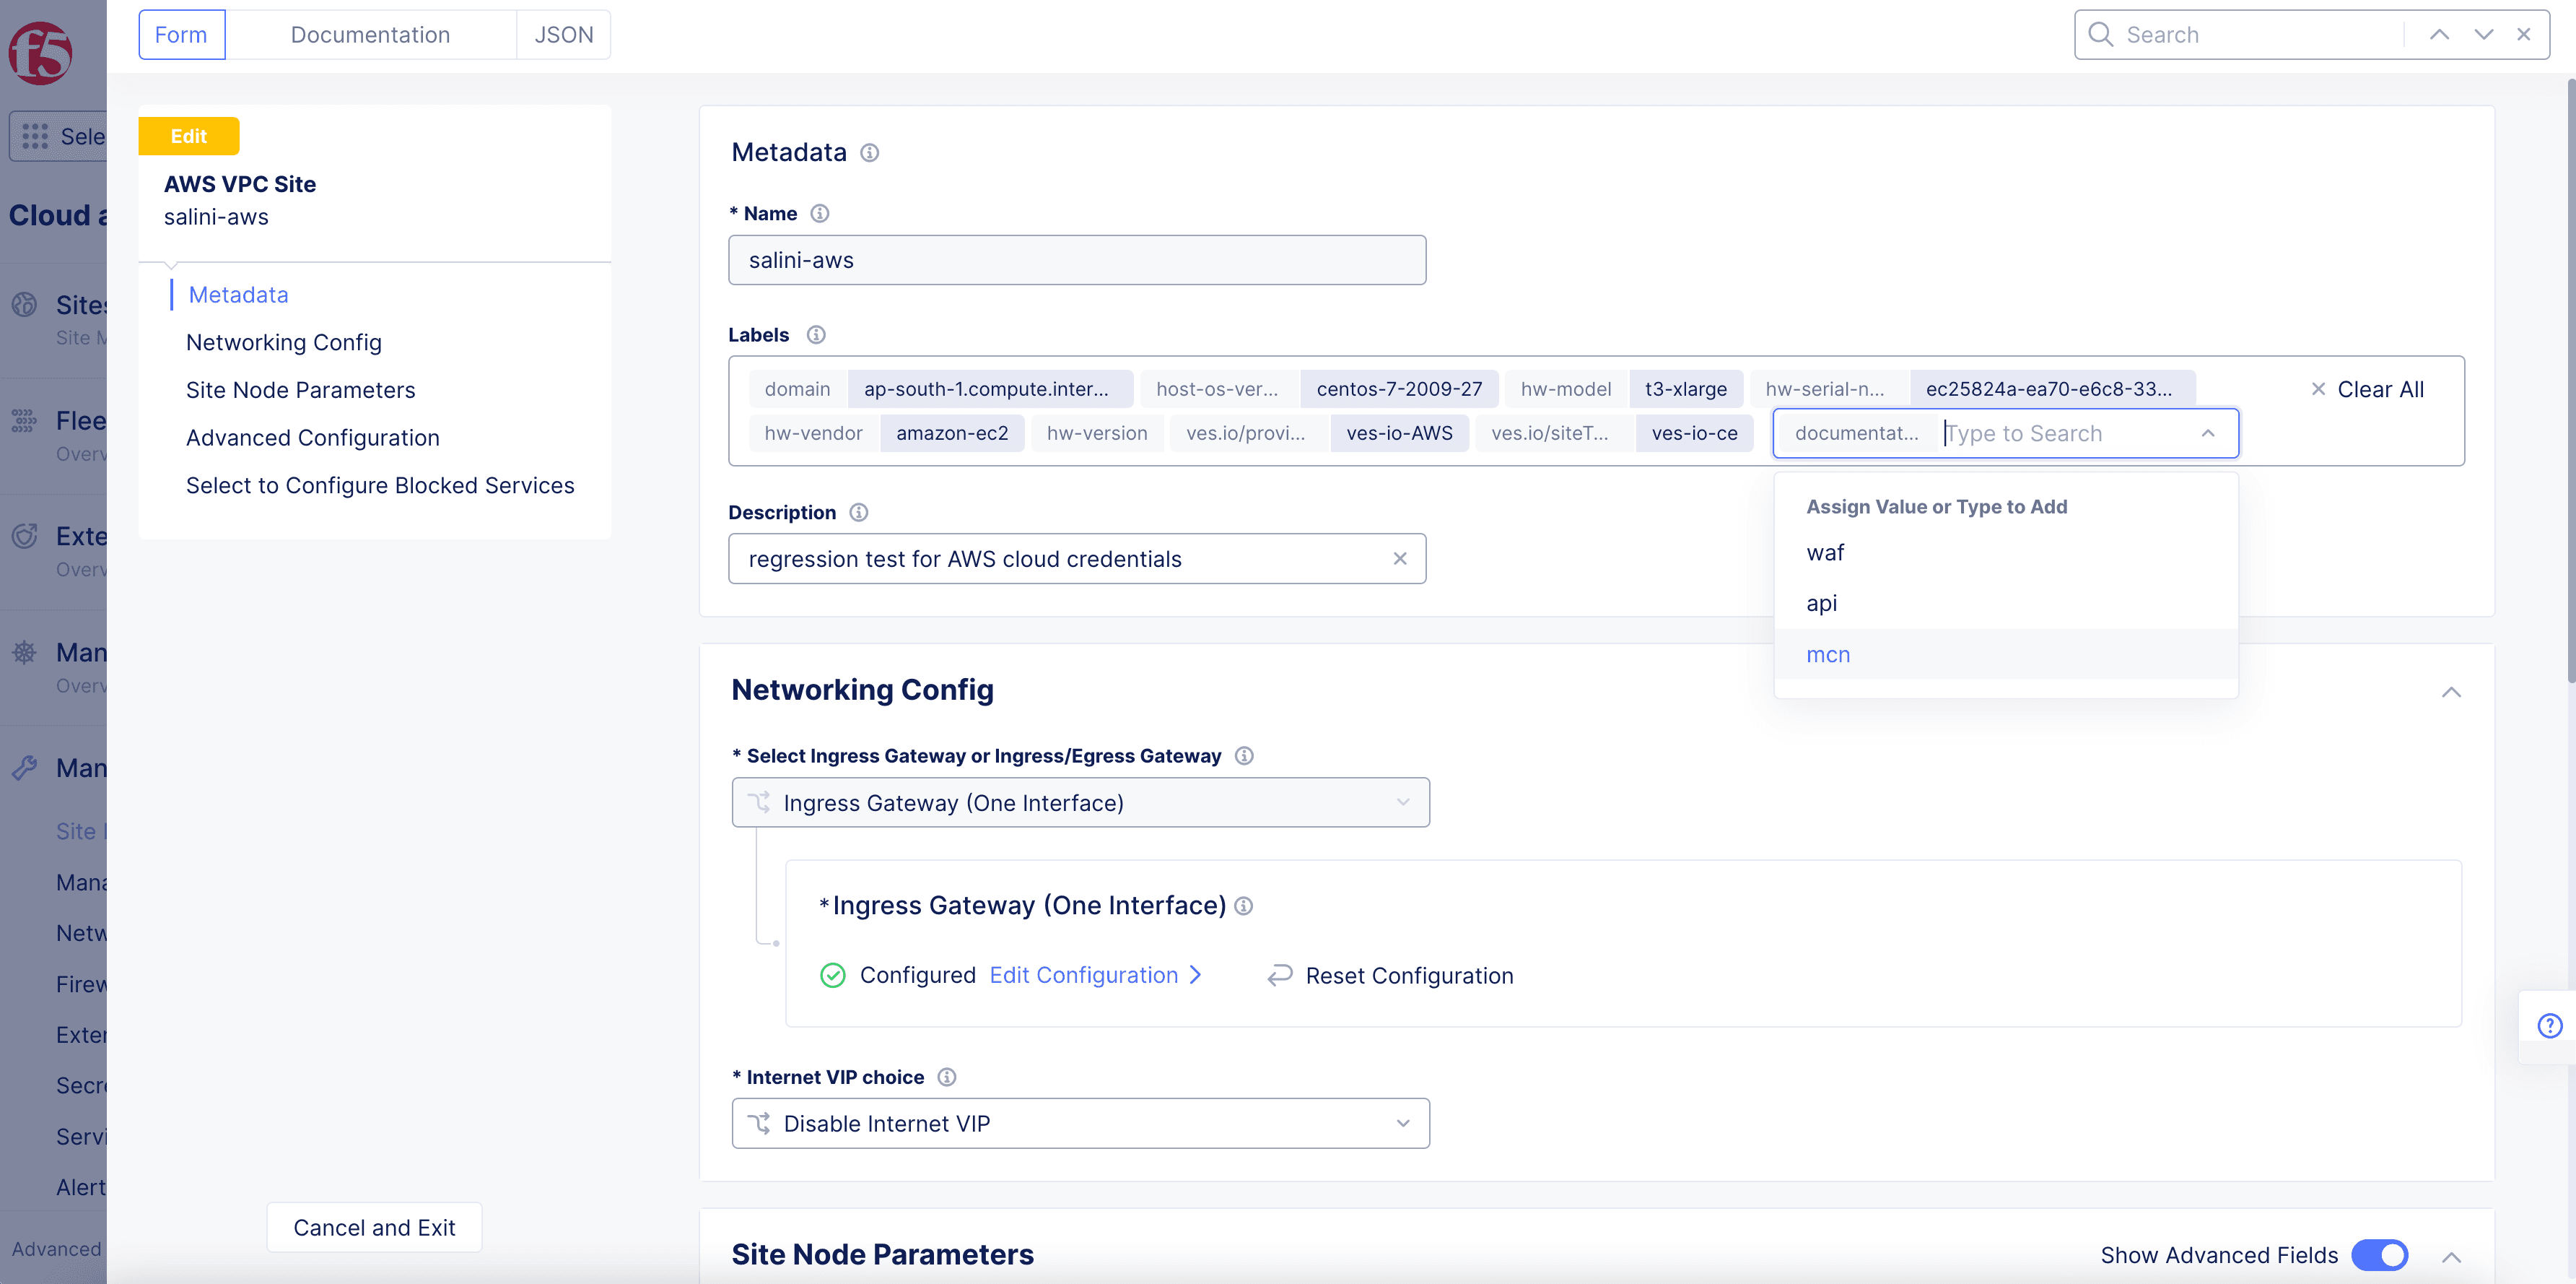Close the search bar with X icon
Screen dimensions: 2576x1284
click(x=2524, y=35)
